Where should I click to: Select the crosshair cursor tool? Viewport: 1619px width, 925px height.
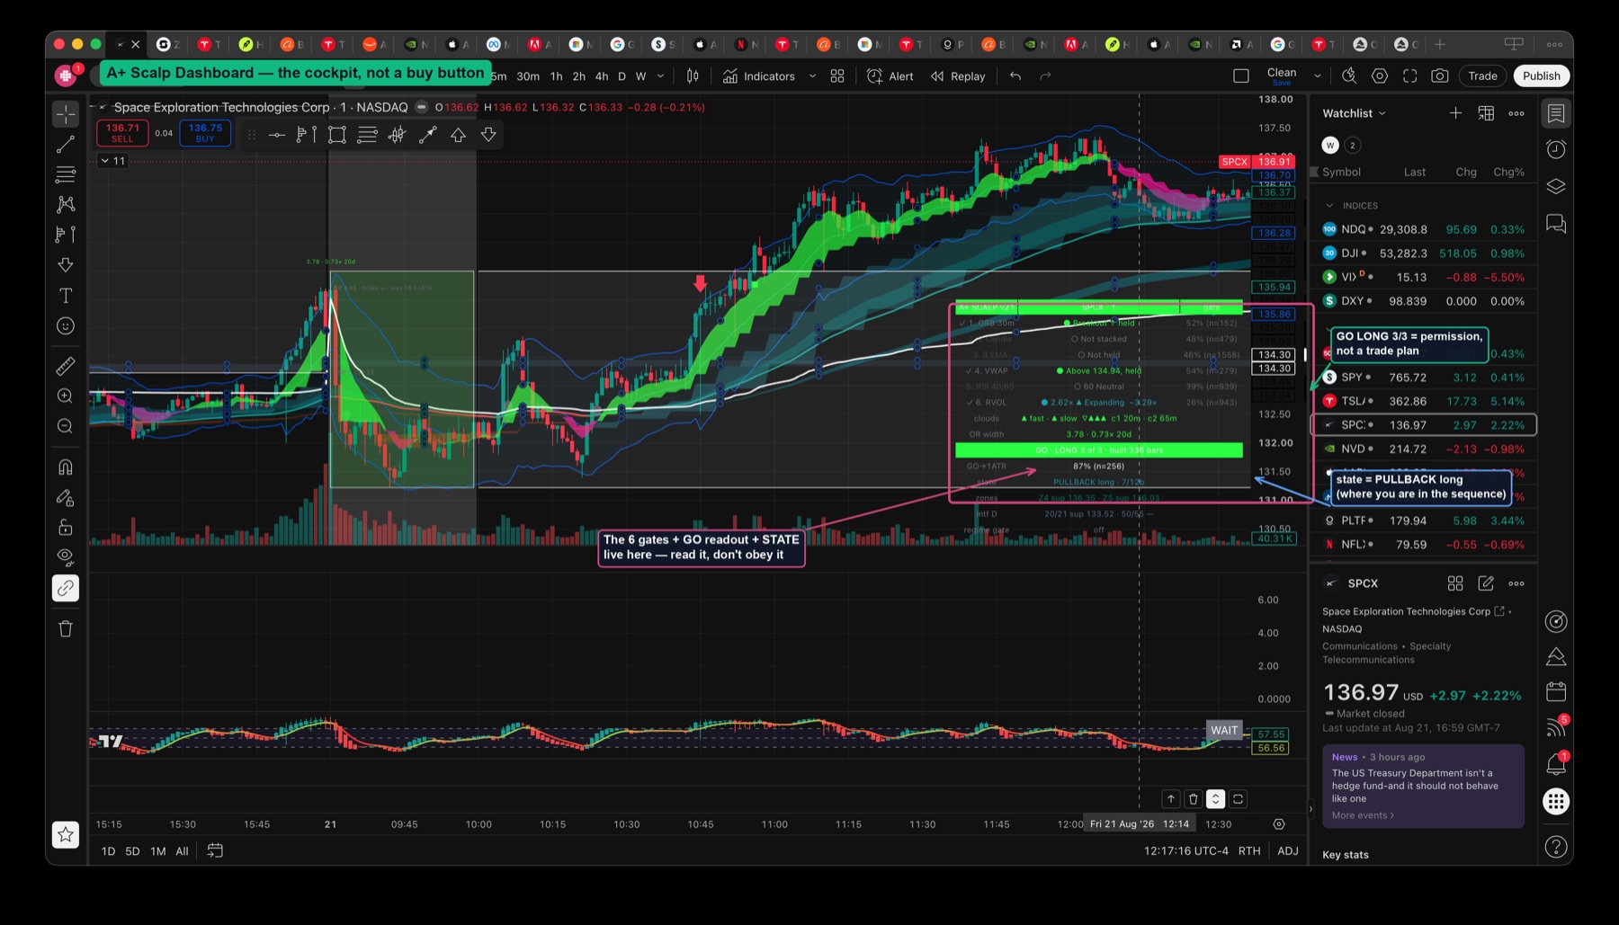pos(66,114)
